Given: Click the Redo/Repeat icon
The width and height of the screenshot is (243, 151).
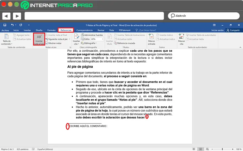Looking at the screenshot, I should click(x=21, y=25).
